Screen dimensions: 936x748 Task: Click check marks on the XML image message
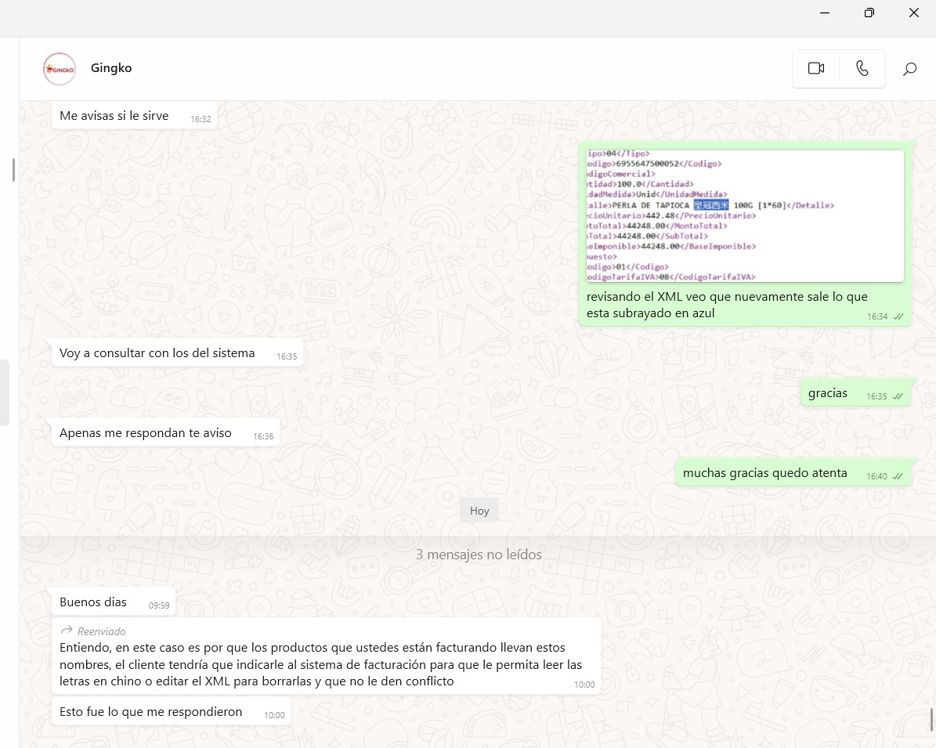[x=898, y=316]
